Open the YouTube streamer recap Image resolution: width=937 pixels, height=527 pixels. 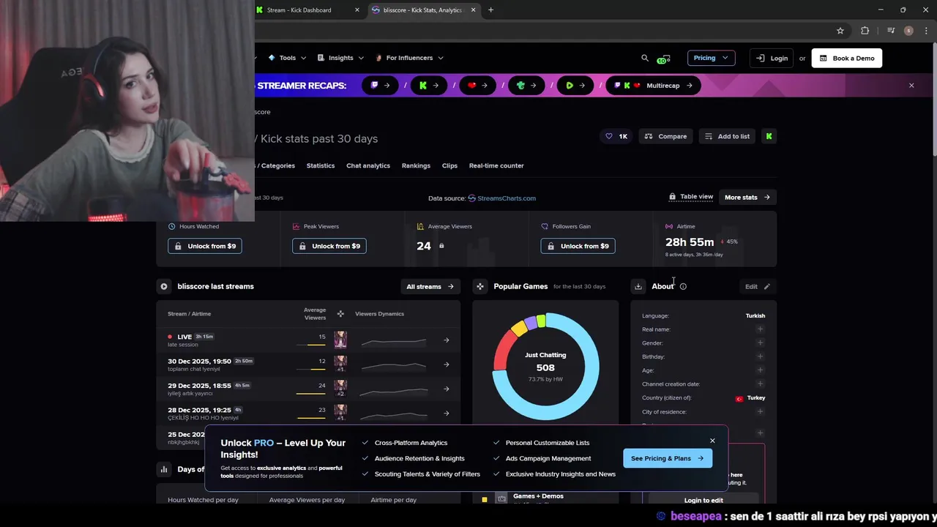(477, 86)
